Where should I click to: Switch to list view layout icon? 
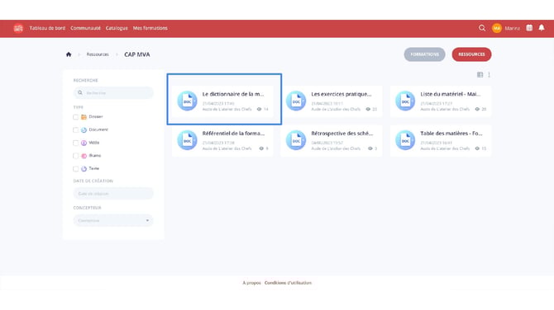tap(480, 75)
